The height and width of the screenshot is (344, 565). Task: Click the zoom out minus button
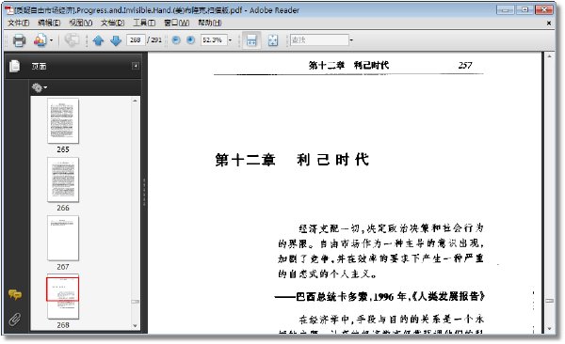176,39
